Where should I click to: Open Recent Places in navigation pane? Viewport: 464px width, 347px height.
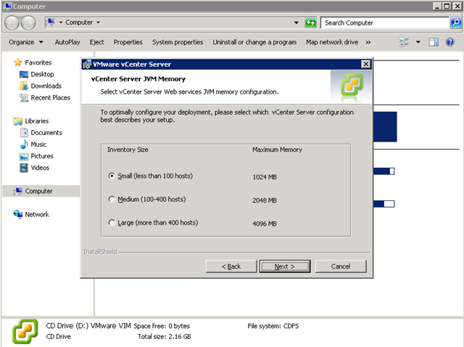(50, 97)
